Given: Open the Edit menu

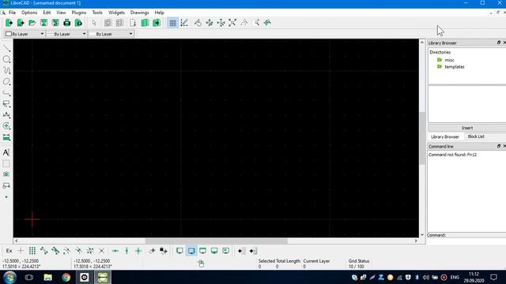Looking at the screenshot, I should pos(47,13).
